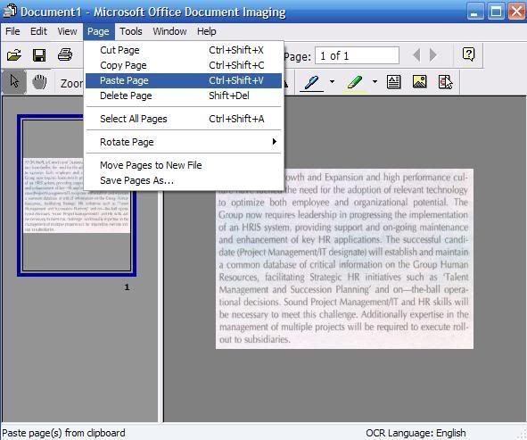The image size is (527, 440).
Task: Click the application icon in title bar
Action: pyautogui.click(x=10, y=11)
